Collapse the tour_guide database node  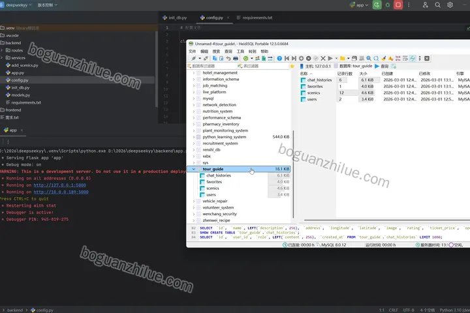point(193,170)
